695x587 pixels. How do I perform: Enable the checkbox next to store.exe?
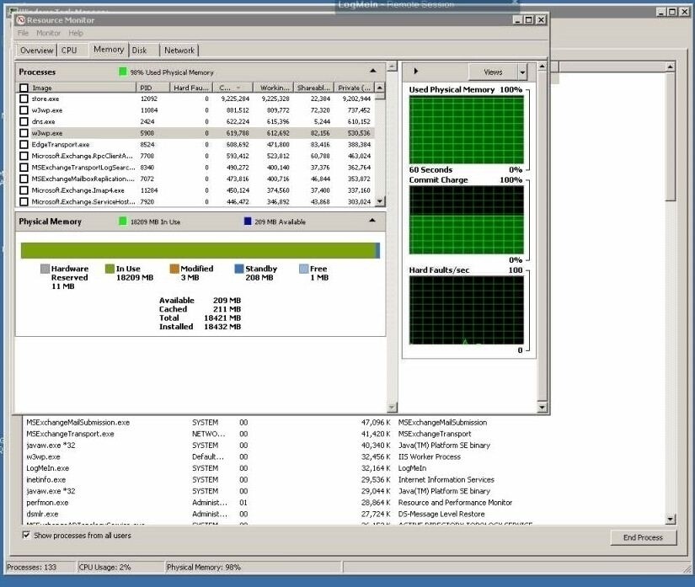(x=24, y=99)
